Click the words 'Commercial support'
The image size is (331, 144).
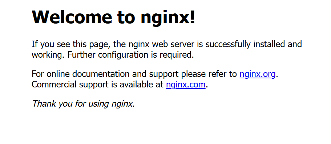[x=69, y=85]
